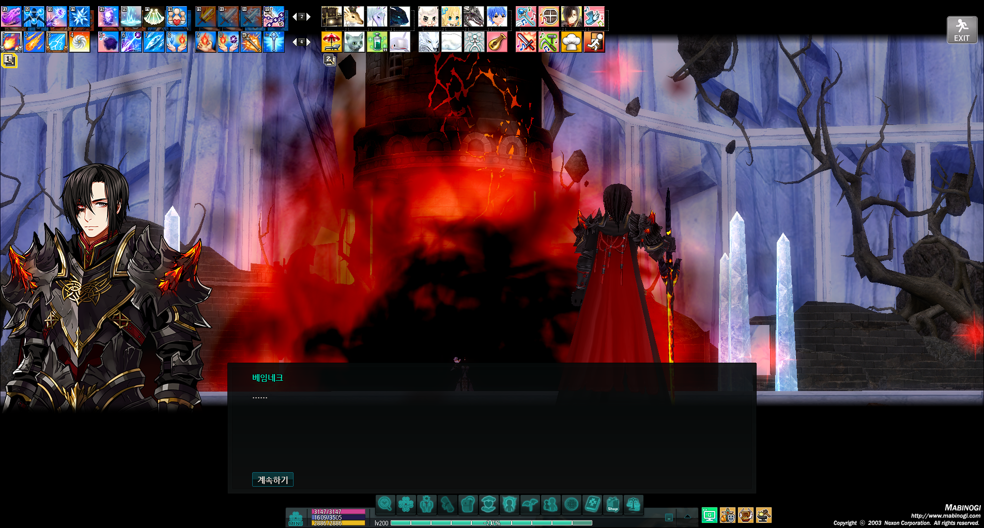Activate the F1 purple dragon skill
The width and height of the screenshot is (984, 528).
pyautogui.click(x=11, y=17)
